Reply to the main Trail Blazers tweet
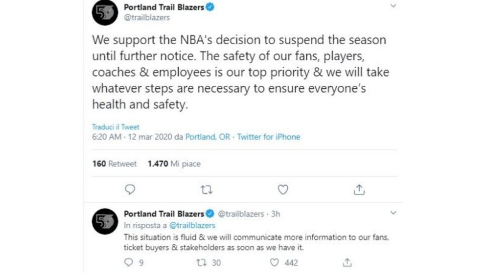Image resolution: width=491 pixels, height=276 pixels. (x=130, y=190)
